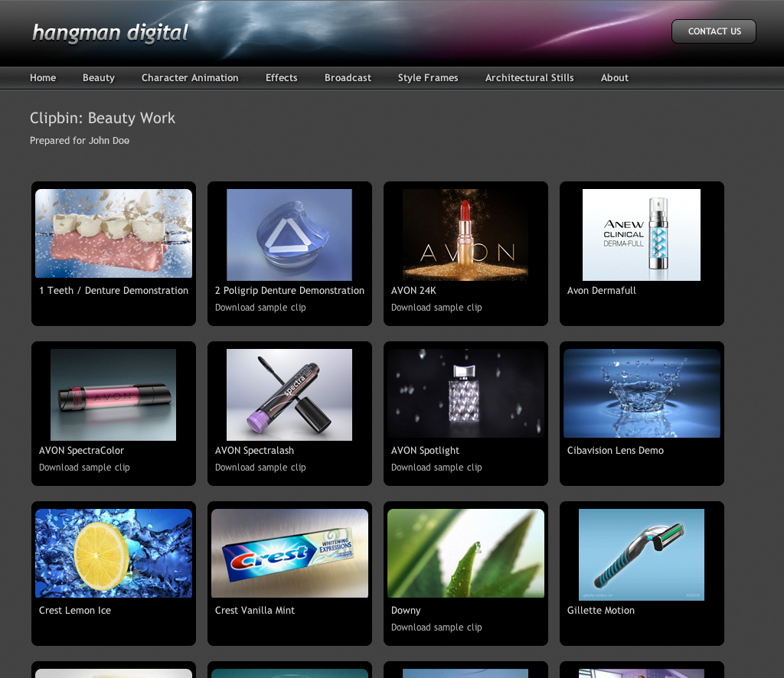Open the Teeth Denture Demonstration thumbnail

(x=113, y=233)
